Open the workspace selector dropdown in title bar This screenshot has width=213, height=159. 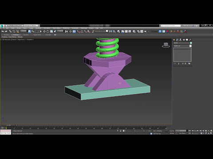click(x=32, y=26)
